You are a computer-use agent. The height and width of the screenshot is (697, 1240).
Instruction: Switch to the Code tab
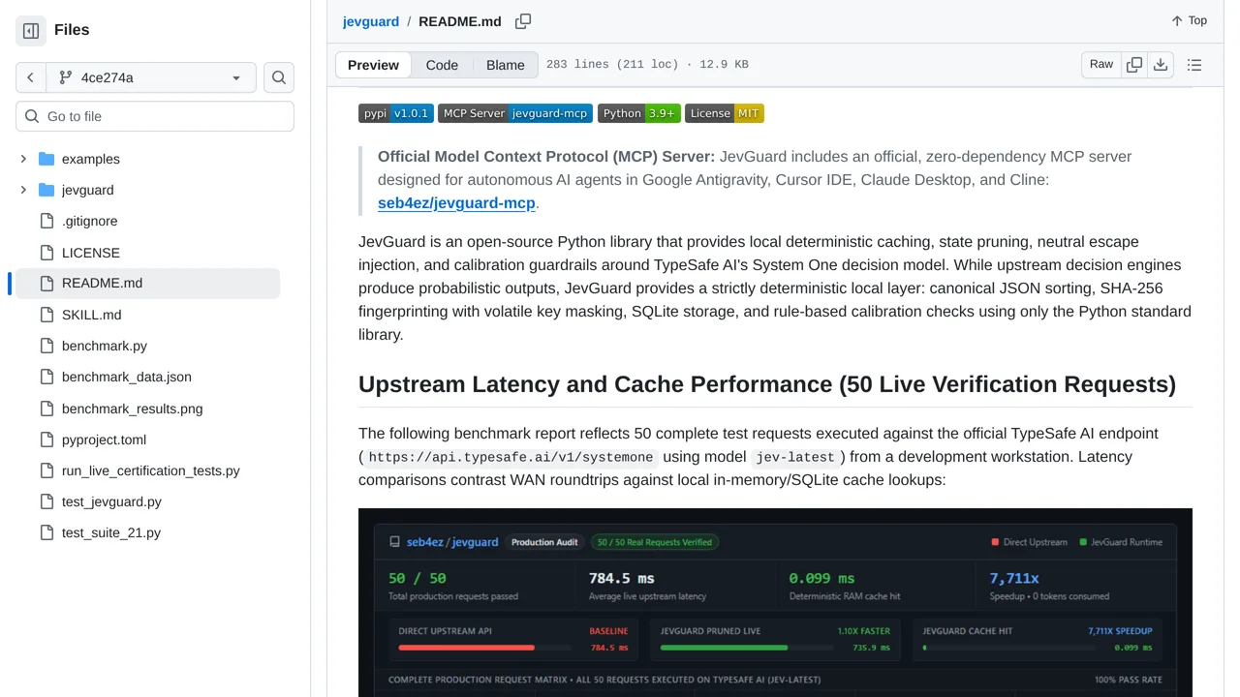(x=442, y=65)
